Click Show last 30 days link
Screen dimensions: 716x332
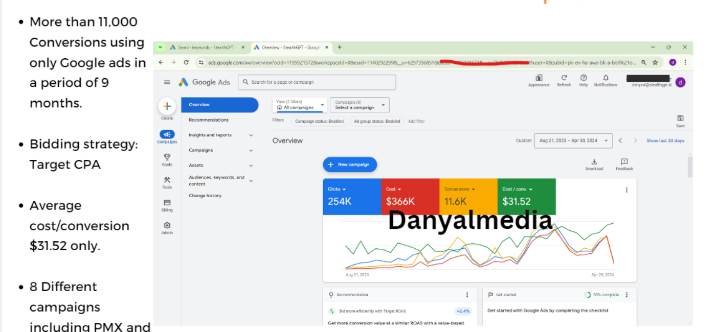tap(665, 140)
